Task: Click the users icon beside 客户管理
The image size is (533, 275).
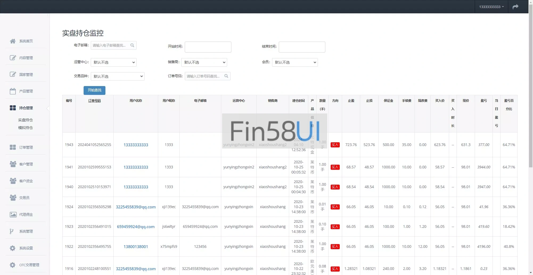Action: 13,164
